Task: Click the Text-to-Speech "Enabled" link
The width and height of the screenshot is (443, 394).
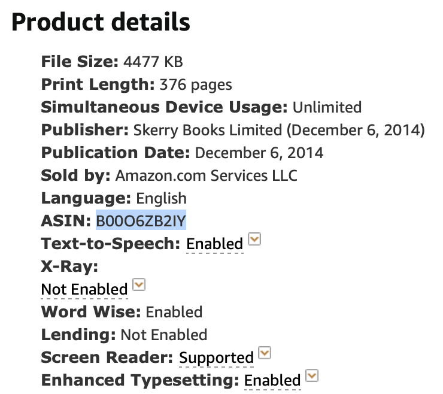Action: coord(214,244)
